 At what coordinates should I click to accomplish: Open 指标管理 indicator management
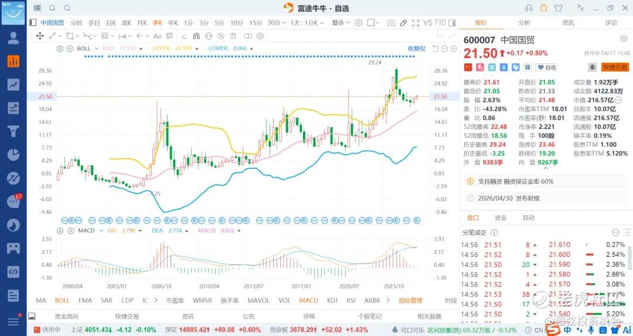pyautogui.click(x=410, y=300)
